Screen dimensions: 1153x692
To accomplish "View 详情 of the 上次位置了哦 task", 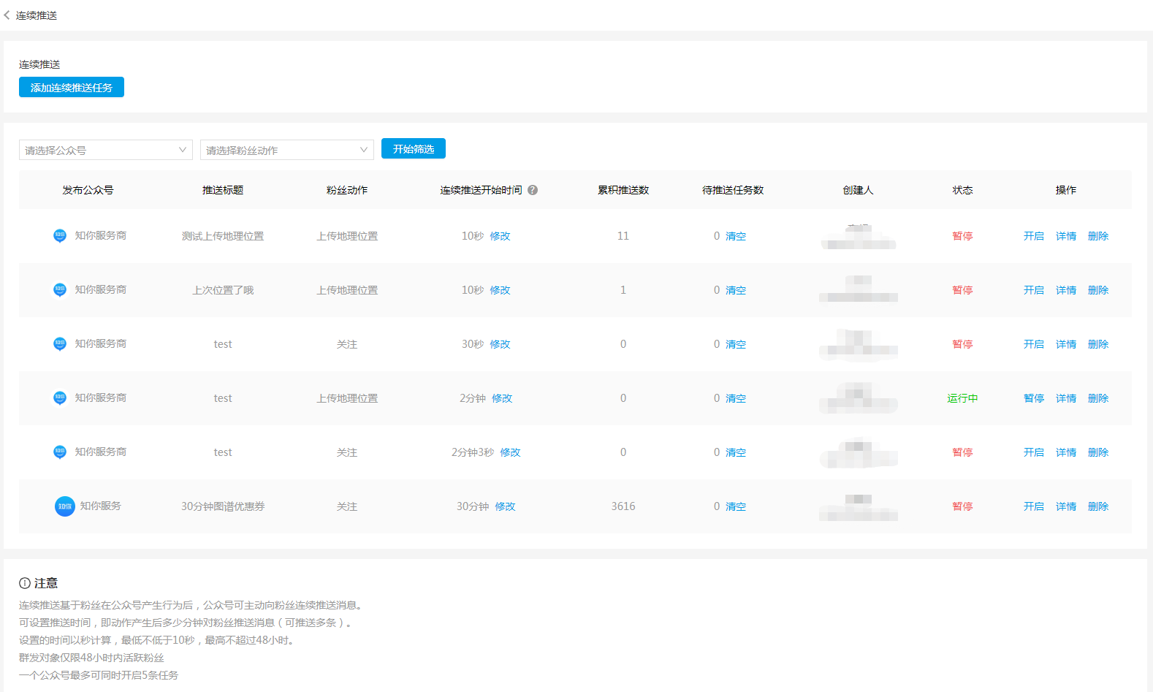I will click(1065, 290).
